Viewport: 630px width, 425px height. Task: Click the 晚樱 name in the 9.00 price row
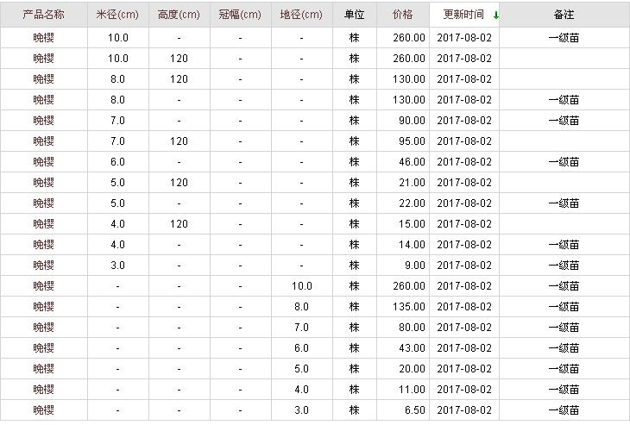[43, 266]
